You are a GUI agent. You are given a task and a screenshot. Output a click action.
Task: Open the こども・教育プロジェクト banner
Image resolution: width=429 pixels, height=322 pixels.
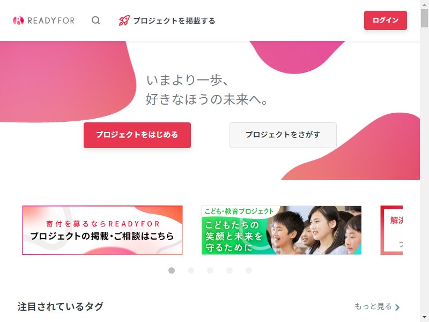tap(281, 230)
